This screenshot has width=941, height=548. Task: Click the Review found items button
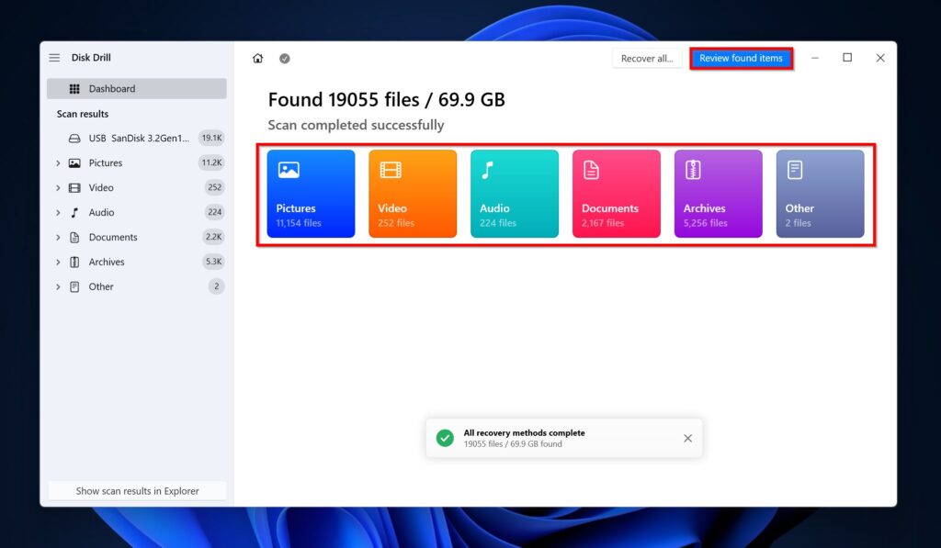coord(741,58)
